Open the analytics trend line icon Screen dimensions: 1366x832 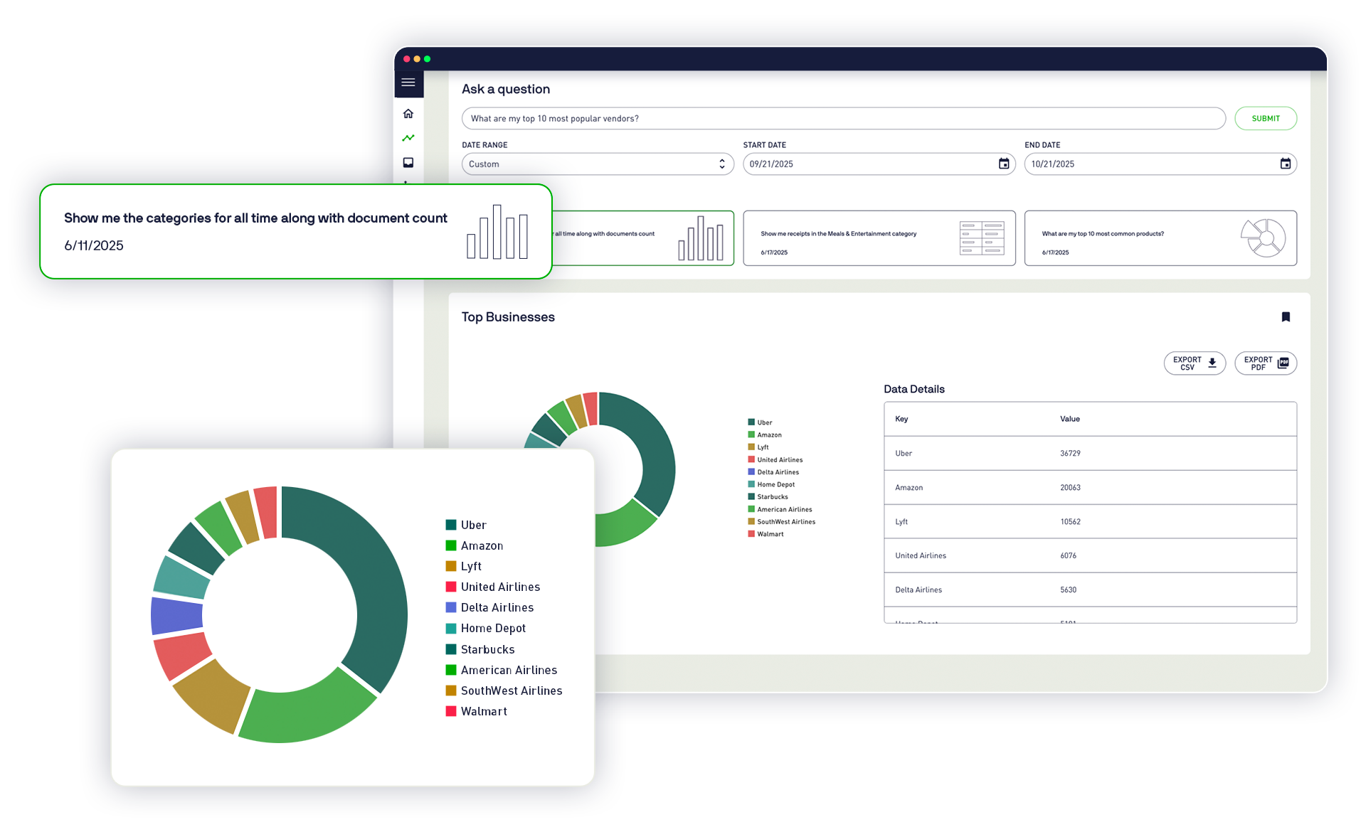pyautogui.click(x=408, y=138)
